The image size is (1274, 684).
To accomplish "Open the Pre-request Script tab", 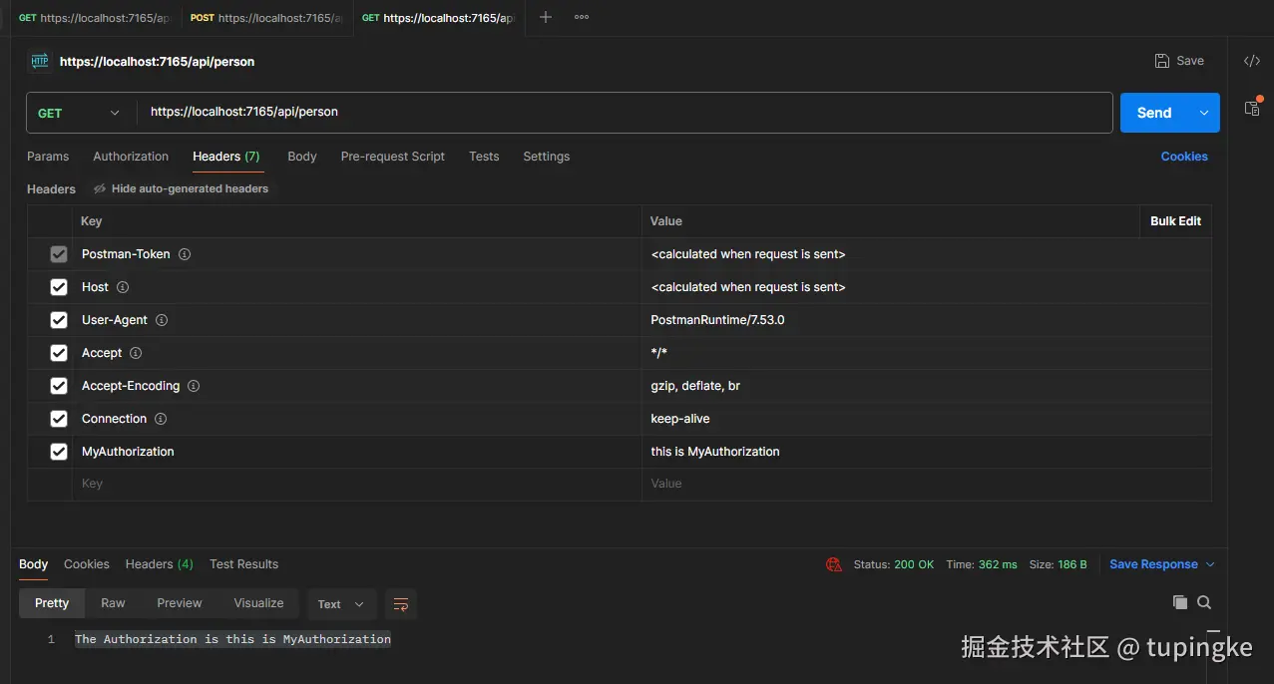I will point(393,157).
